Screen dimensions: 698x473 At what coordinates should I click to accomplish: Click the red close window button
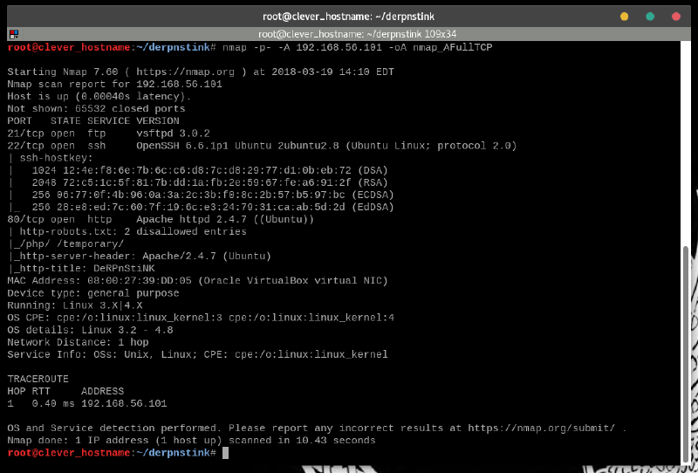pos(675,17)
